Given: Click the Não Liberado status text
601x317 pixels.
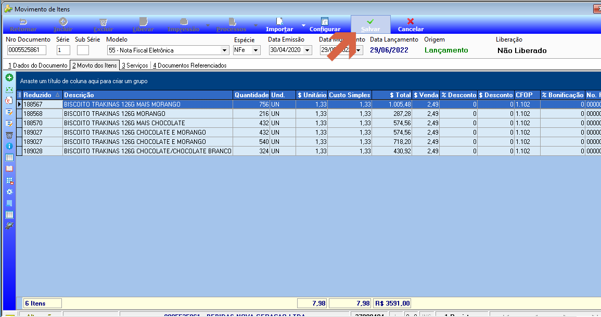Looking at the screenshot, I should pyautogui.click(x=522, y=50).
